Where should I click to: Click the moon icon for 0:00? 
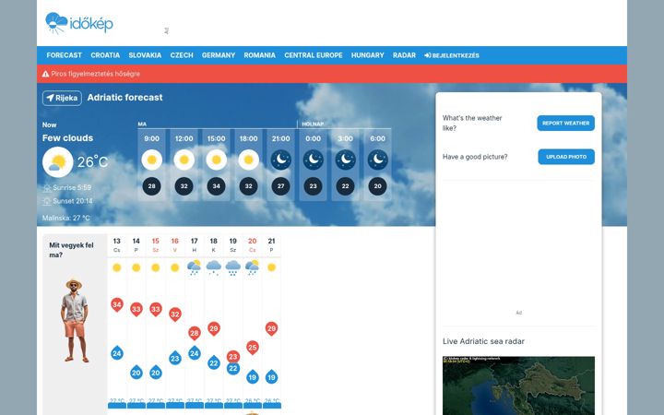click(313, 160)
